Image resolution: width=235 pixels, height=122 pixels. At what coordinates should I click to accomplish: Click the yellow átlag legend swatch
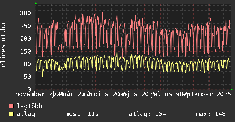pyautogui.click(x=11, y=114)
